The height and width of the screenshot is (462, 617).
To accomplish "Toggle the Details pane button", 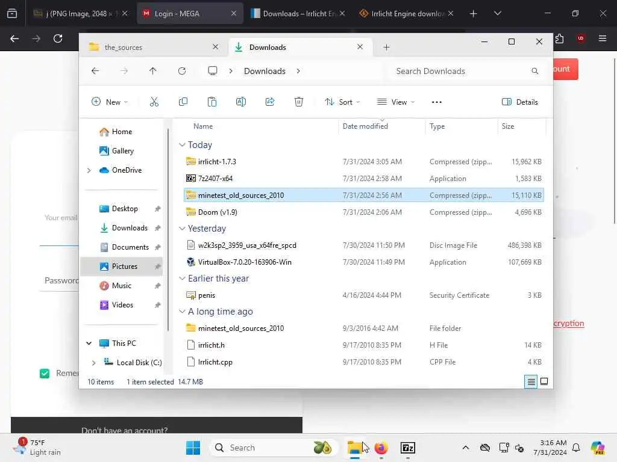I will 520,102.
